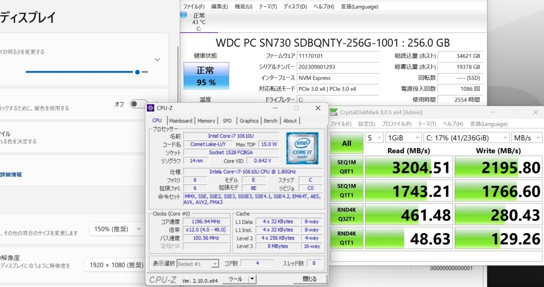Open 機能(U) menu in CrystalDiskInfo
Screen dimensions: 544x287
coord(244,6)
